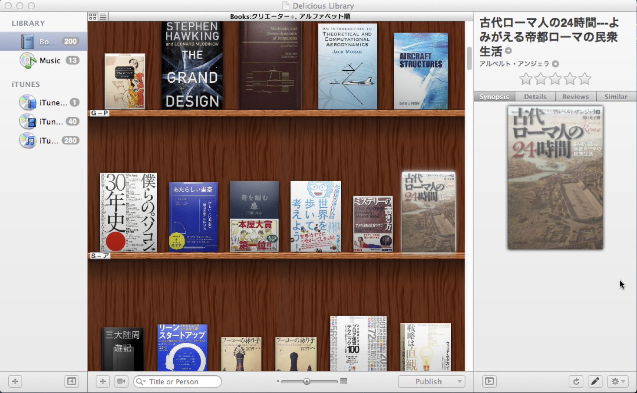This screenshot has width=637, height=393.
Task: Switch to the Details tab
Action: point(535,96)
